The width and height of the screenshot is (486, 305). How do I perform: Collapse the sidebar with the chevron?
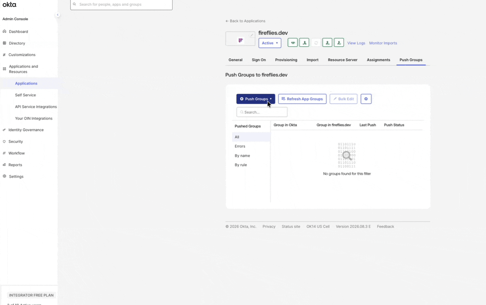pos(58,15)
